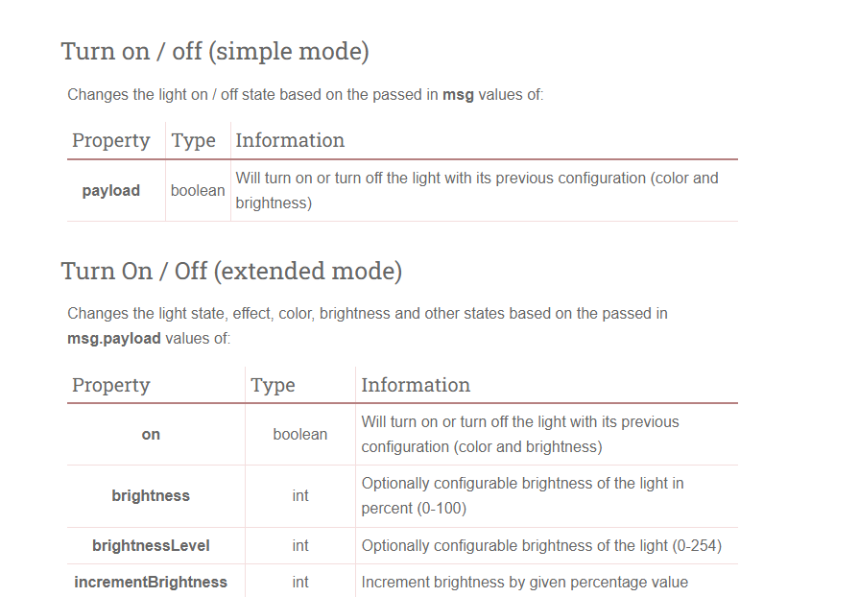859x597 pixels.
Task: Click the "Property" header in the extended mode table
Action: [x=111, y=385]
